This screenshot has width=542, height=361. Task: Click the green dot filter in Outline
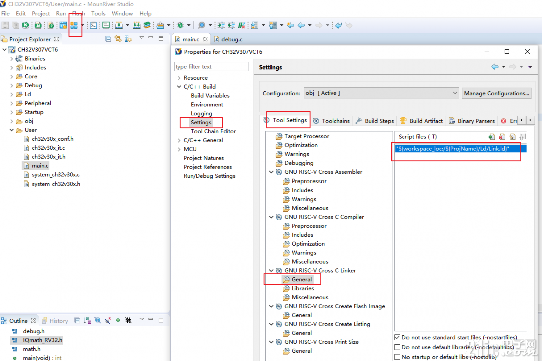pos(118,320)
